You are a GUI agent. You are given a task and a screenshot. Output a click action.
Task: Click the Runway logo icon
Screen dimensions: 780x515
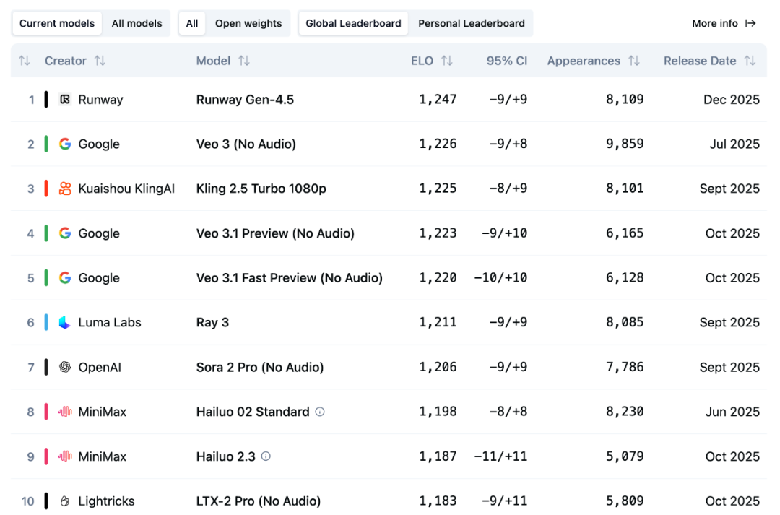tap(65, 100)
